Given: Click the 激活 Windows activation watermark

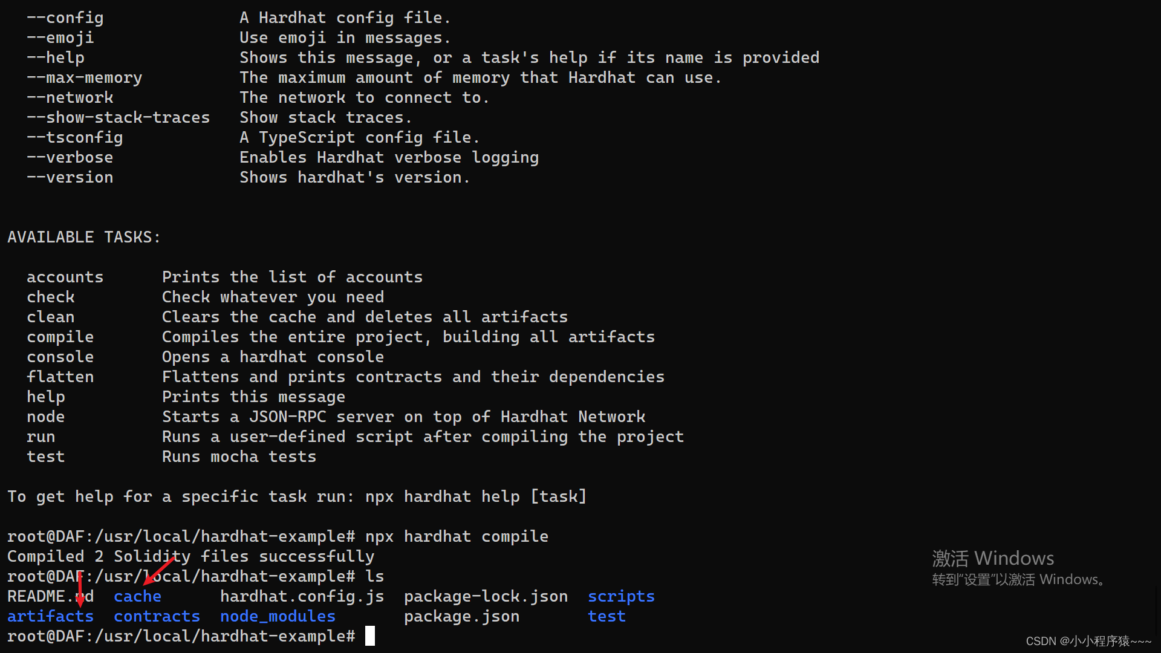Looking at the screenshot, I should [993, 558].
